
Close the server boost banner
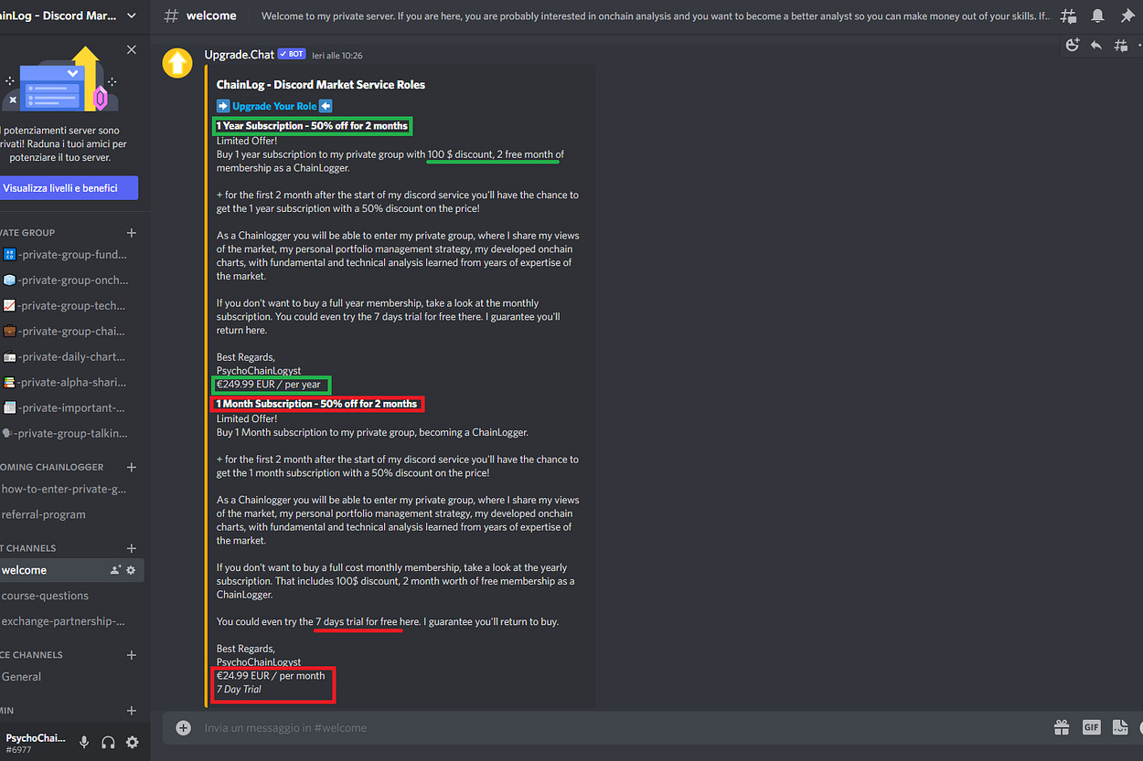click(x=132, y=49)
